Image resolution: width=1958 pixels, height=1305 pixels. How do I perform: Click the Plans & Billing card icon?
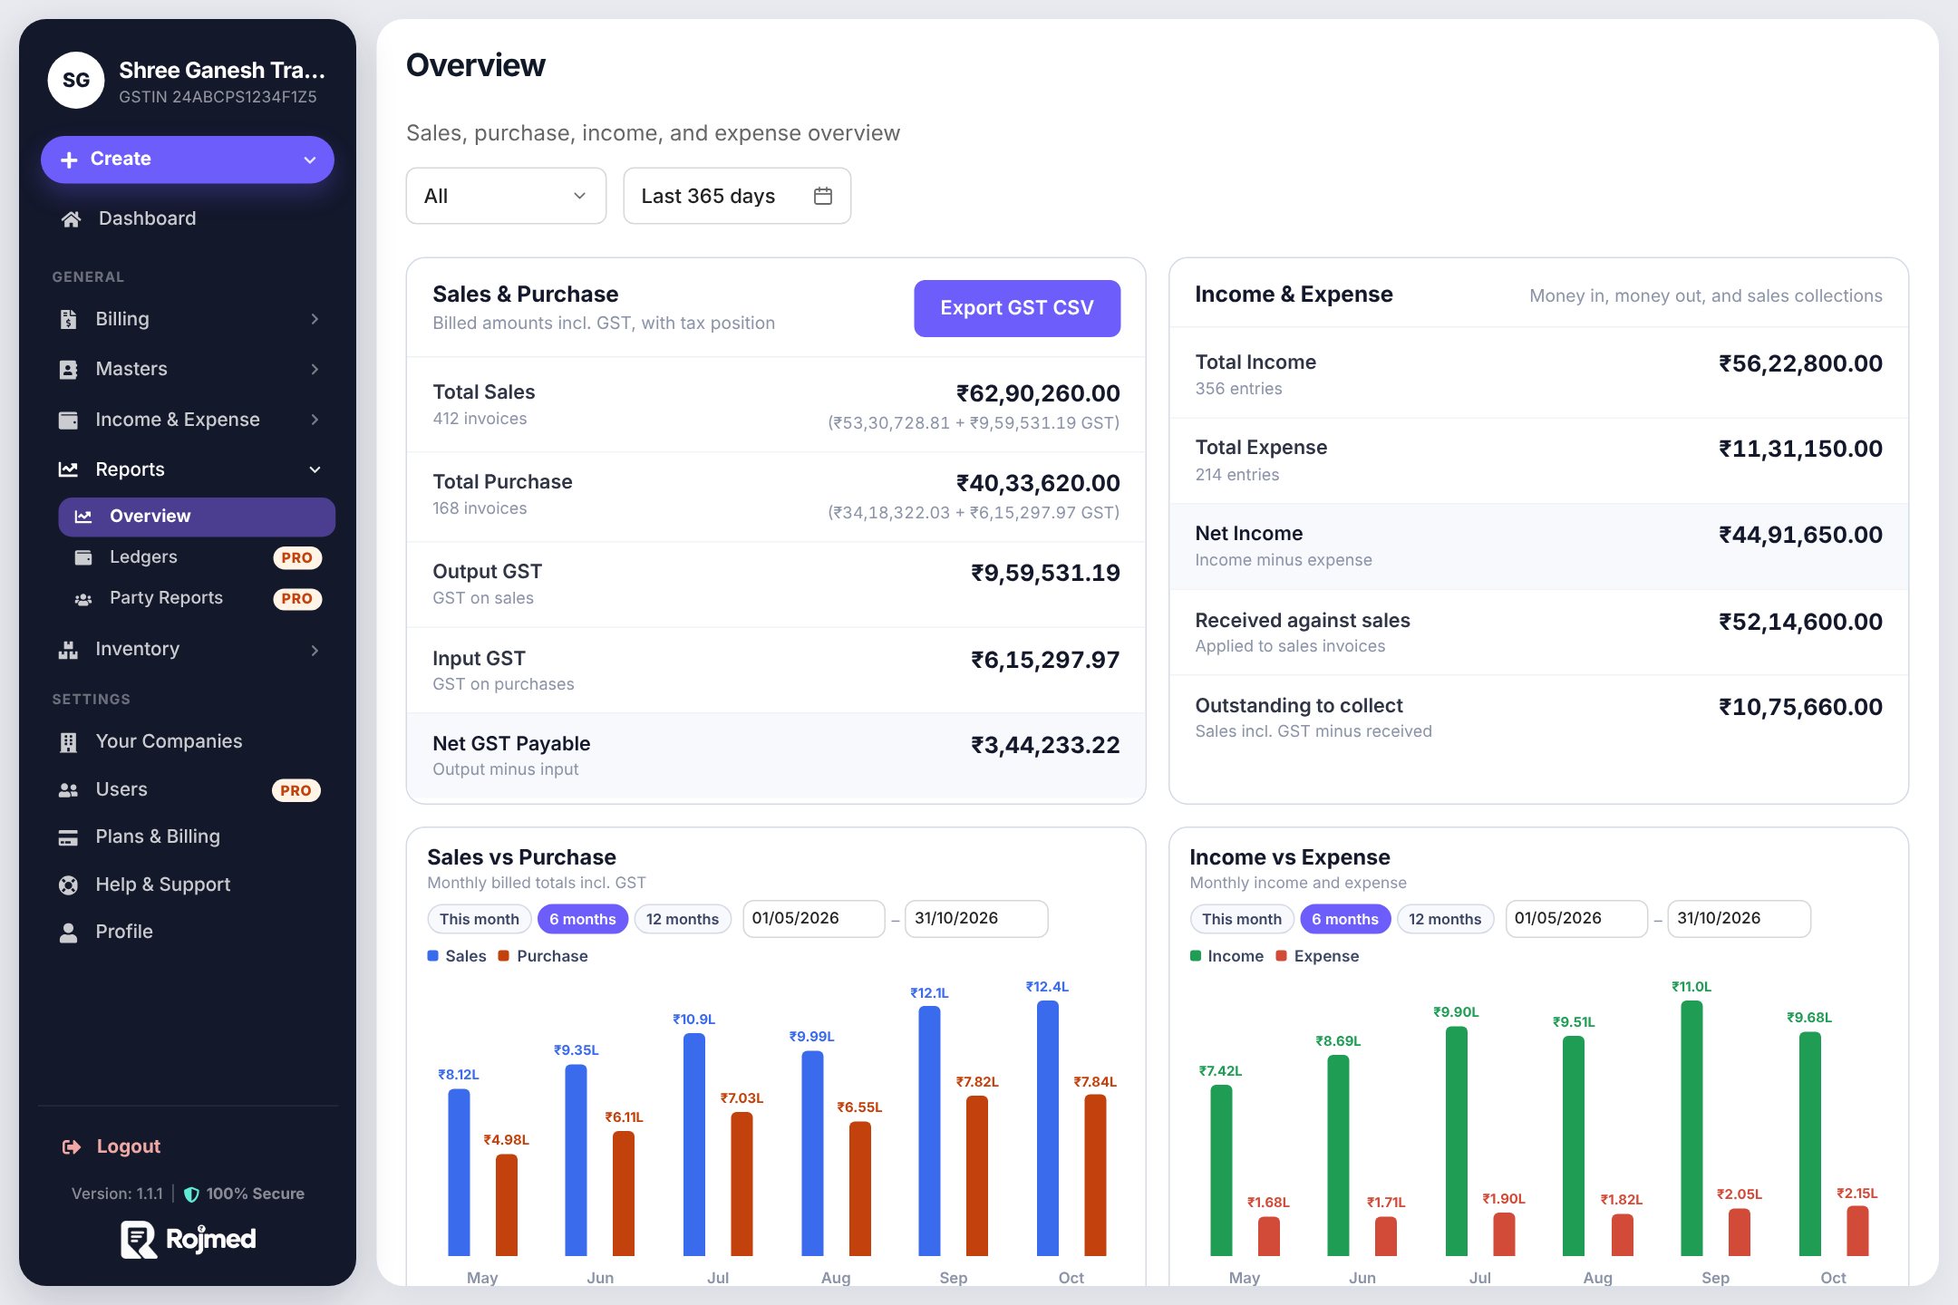tap(68, 837)
